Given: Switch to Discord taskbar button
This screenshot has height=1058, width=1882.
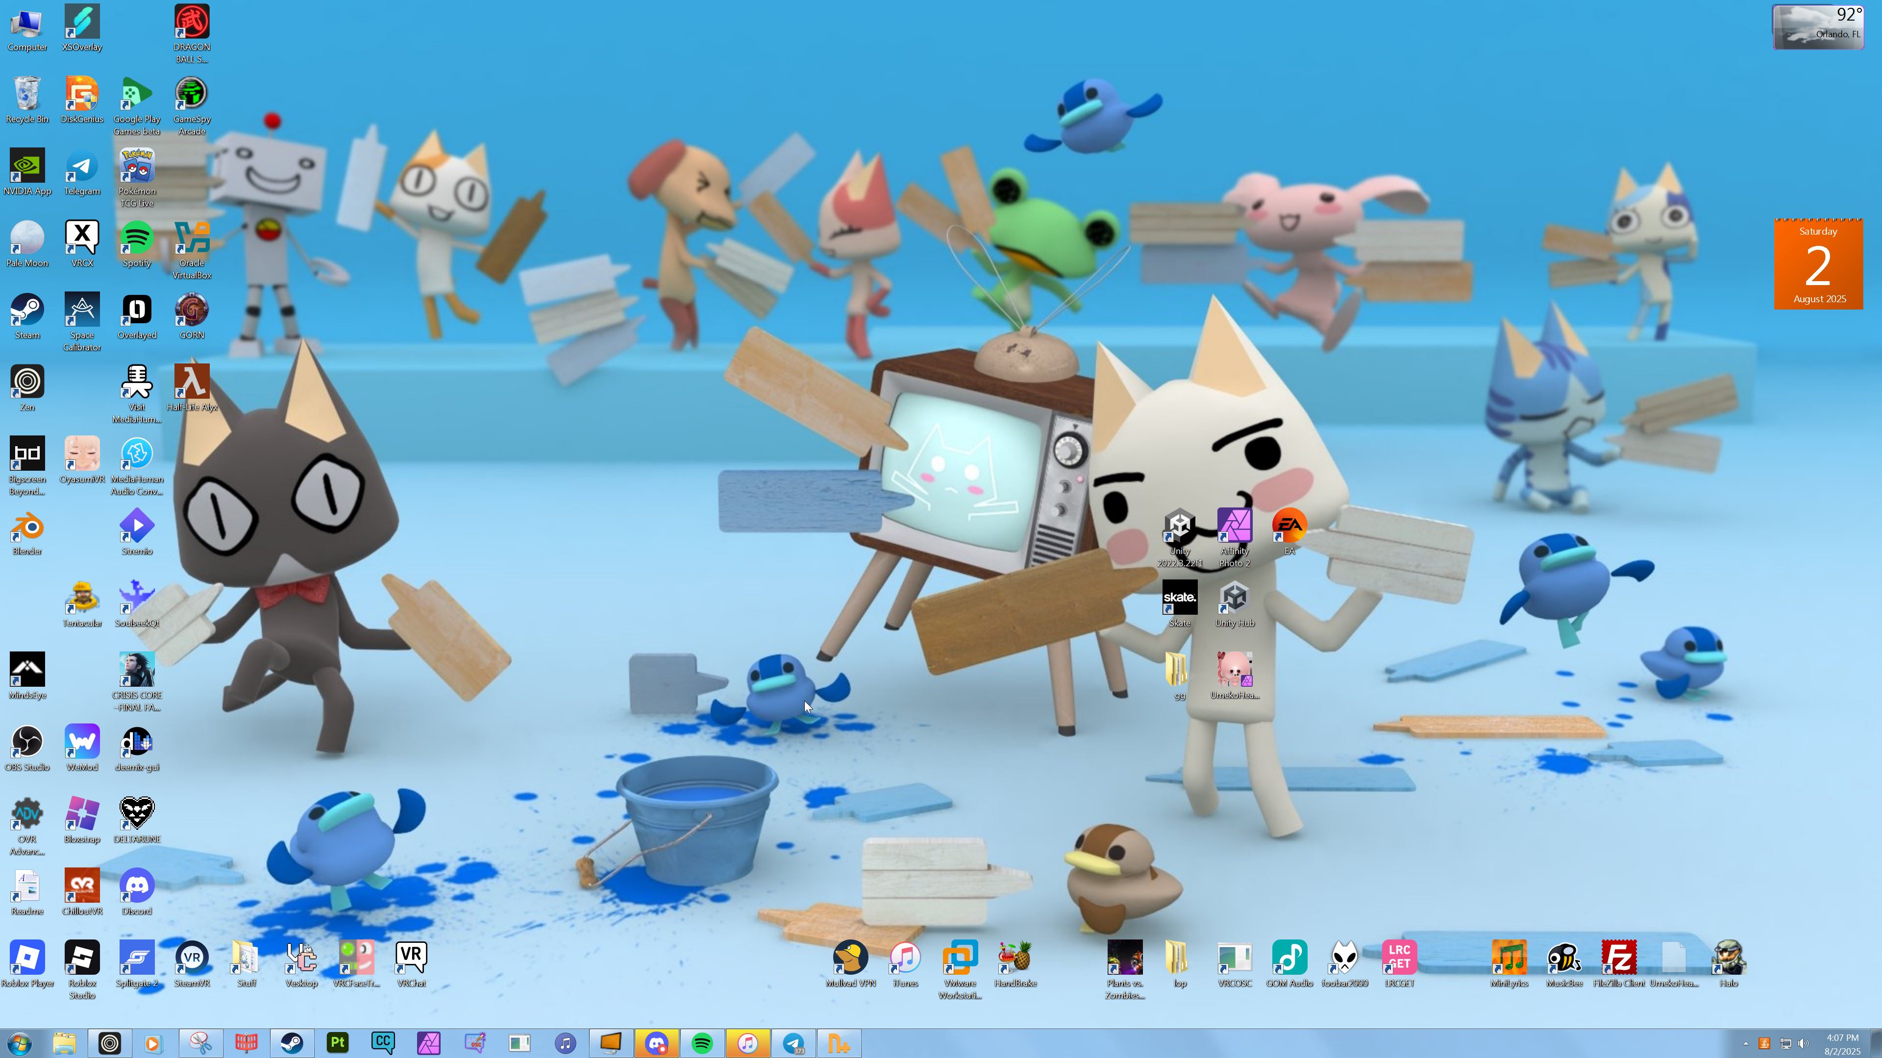Looking at the screenshot, I should pyautogui.click(x=656, y=1043).
